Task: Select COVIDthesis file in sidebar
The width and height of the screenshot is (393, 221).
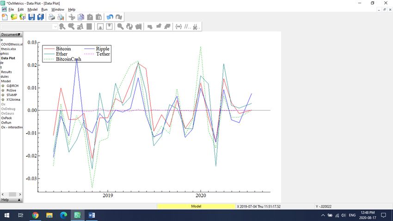Action: [x=12, y=44]
